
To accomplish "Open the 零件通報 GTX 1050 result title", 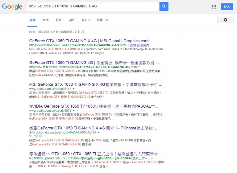I will coord(96,154).
